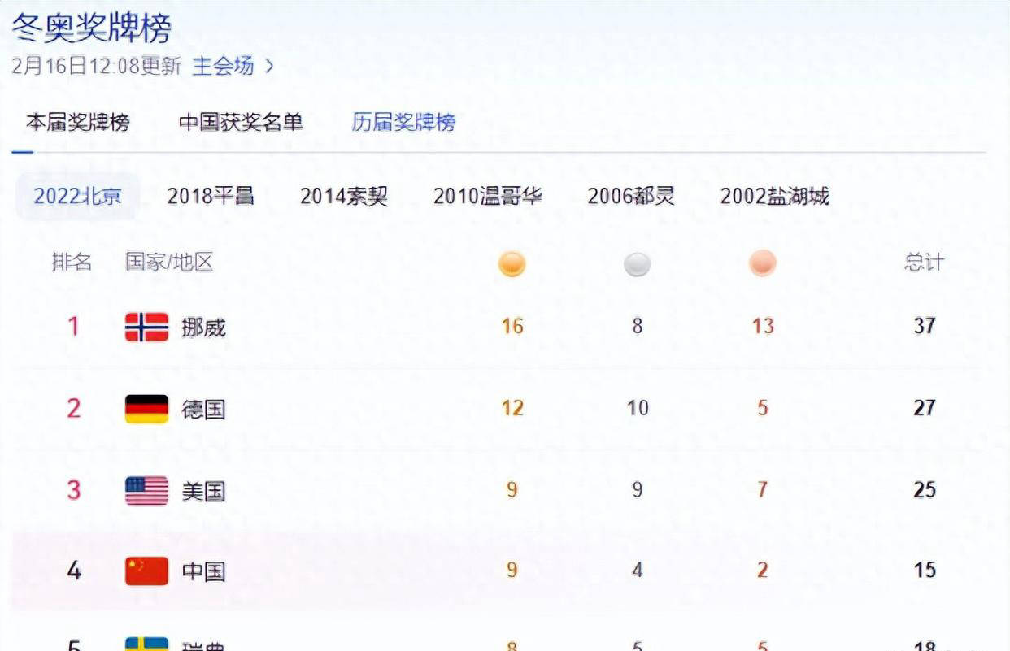The width and height of the screenshot is (1010, 651).
Task: Open the 中国获奖名单 tab
Action: [241, 123]
